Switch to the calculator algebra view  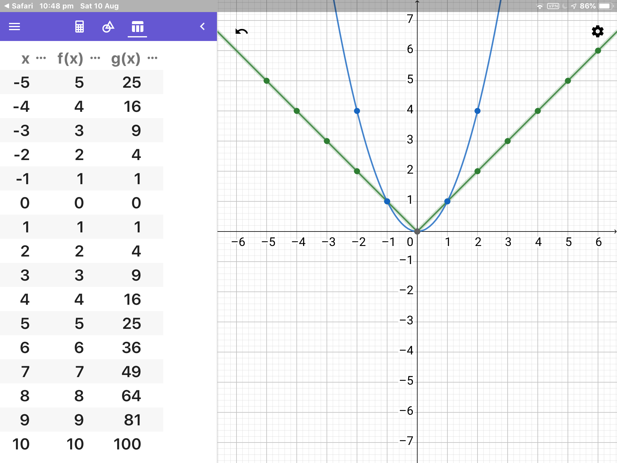tap(79, 27)
